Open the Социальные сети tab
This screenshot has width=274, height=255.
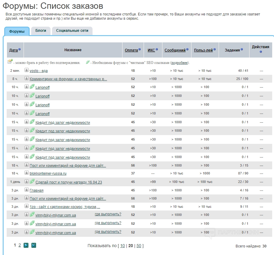[72, 31]
